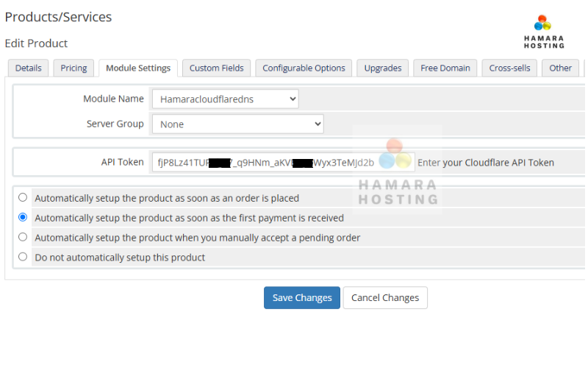This screenshot has height=368, width=588.
Task: Click the 'Enter your Cloudflare API Token' hint
Action: [x=486, y=163]
